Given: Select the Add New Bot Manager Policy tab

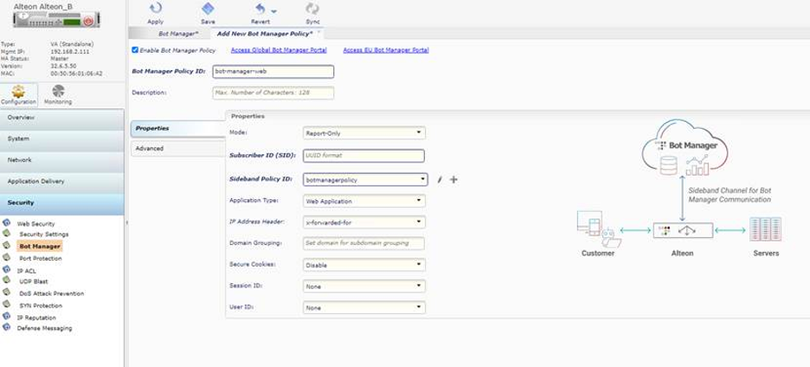Looking at the screenshot, I should (265, 33).
